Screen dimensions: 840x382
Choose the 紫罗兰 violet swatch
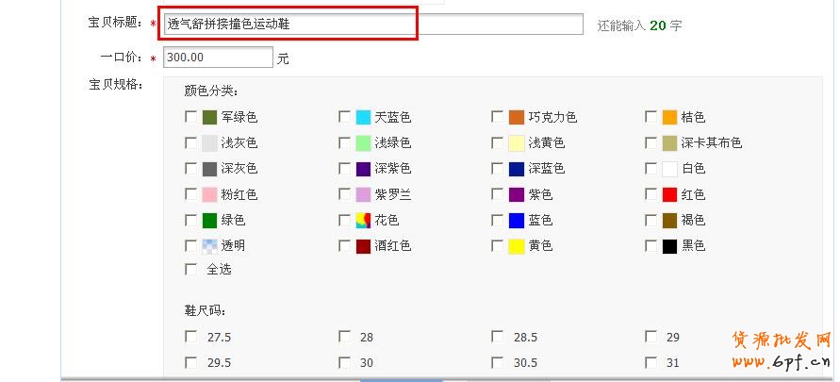click(x=363, y=195)
